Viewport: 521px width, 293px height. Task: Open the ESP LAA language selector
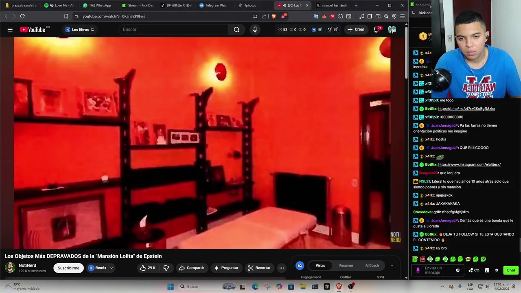(x=470, y=286)
